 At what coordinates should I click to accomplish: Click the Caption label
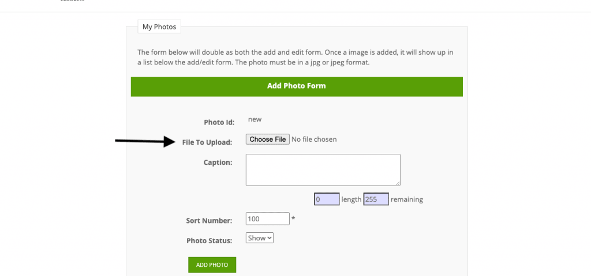pos(218,162)
